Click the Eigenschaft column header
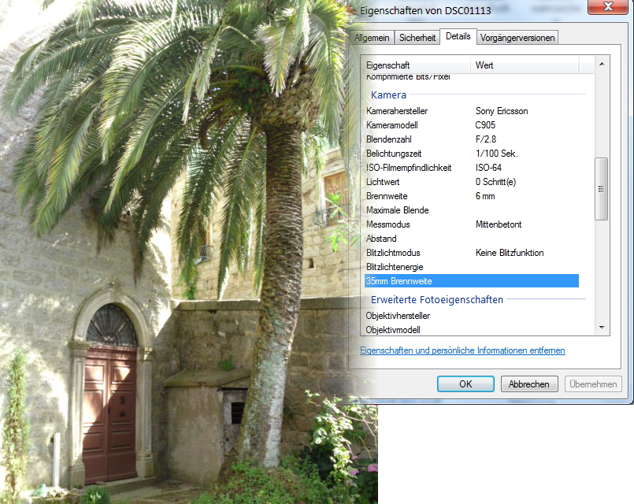Image resolution: width=634 pixels, height=504 pixels. 417,65
